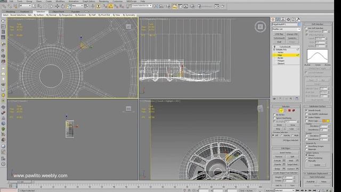Screen dimensions: 341x192
Task: Select Manually update option
Action: pyautogui.click(x=306, y=161)
